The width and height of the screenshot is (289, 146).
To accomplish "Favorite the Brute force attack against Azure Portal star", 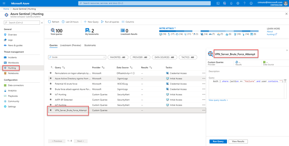I will [51, 89].
